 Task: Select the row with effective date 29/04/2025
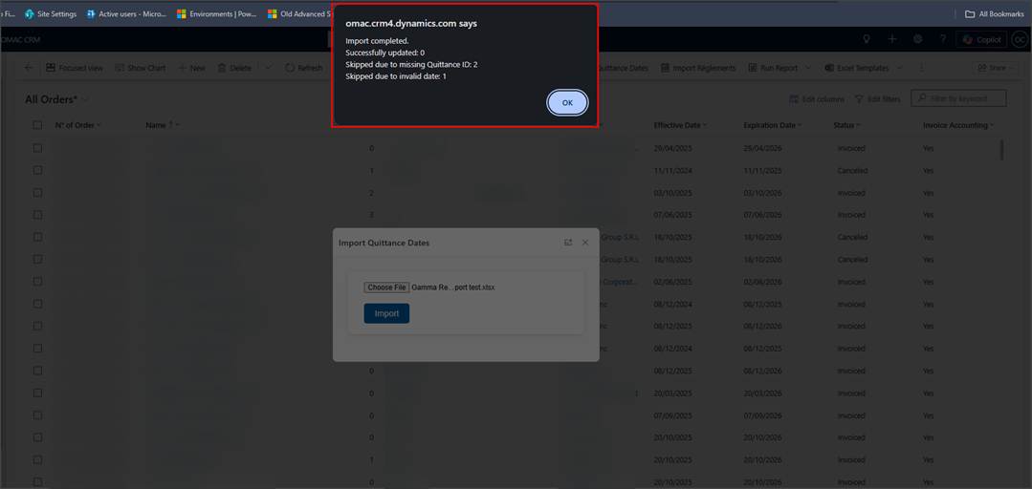(x=37, y=149)
